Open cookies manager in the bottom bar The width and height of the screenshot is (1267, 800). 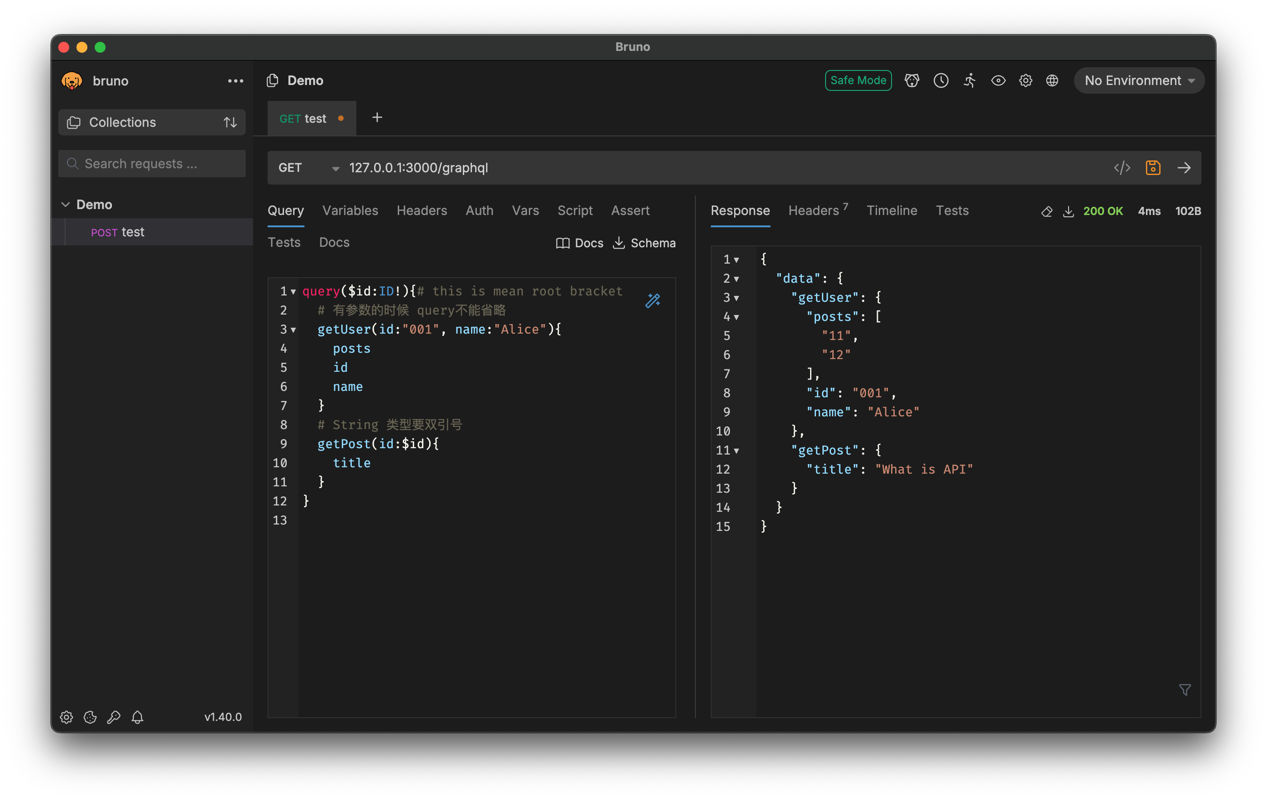90,717
